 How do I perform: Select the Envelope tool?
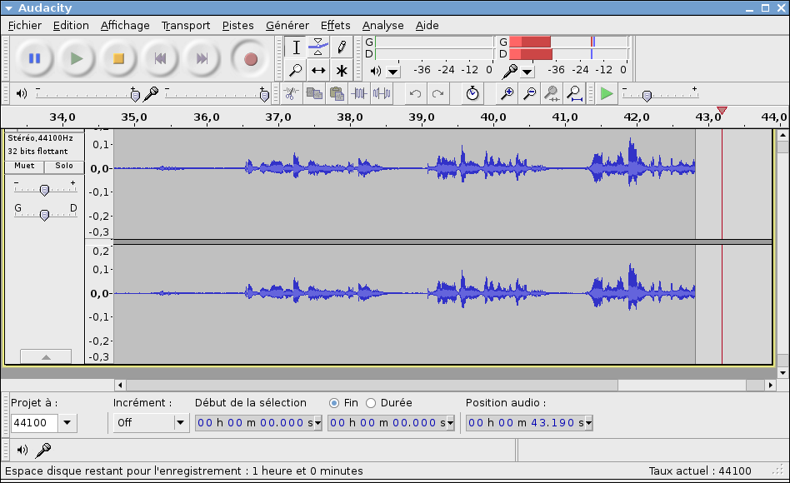click(x=318, y=47)
